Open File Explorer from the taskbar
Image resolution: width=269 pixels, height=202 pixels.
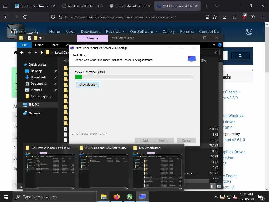click(x=104, y=197)
